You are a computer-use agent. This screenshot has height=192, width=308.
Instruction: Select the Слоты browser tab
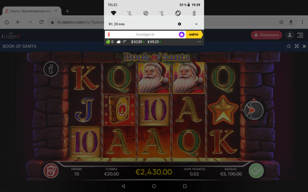click(31, 11)
